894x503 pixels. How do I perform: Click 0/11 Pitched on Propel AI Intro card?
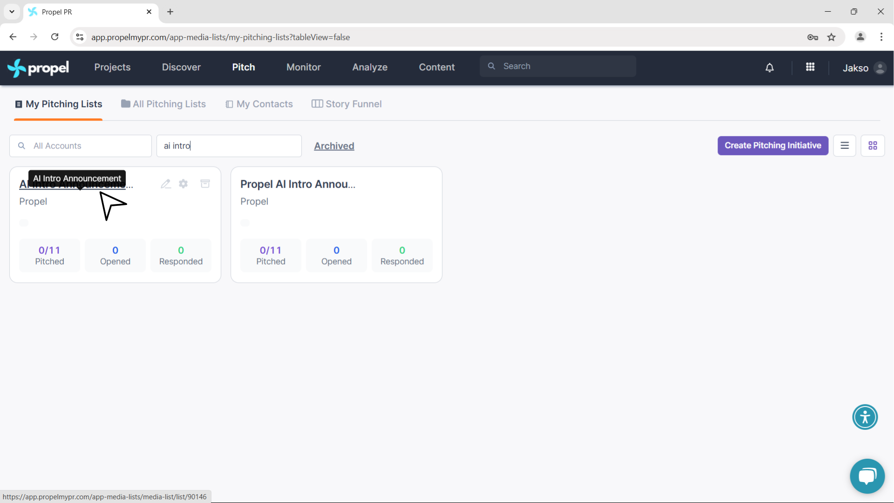click(x=271, y=255)
